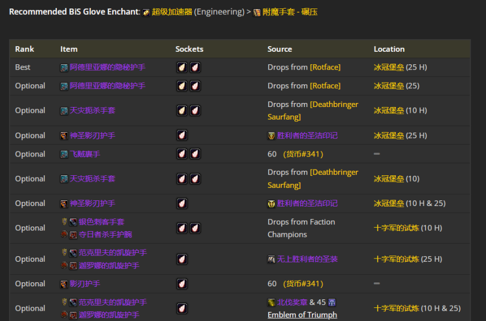Click the 无上胜利者的圣装 token icon
The image size is (486, 321).
click(x=271, y=260)
